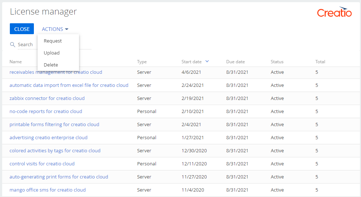Click the search magnifier icon
The height and width of the screenshot is (197, 361).
12,45
